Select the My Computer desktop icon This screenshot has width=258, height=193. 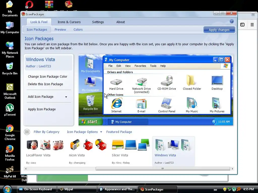10,27
